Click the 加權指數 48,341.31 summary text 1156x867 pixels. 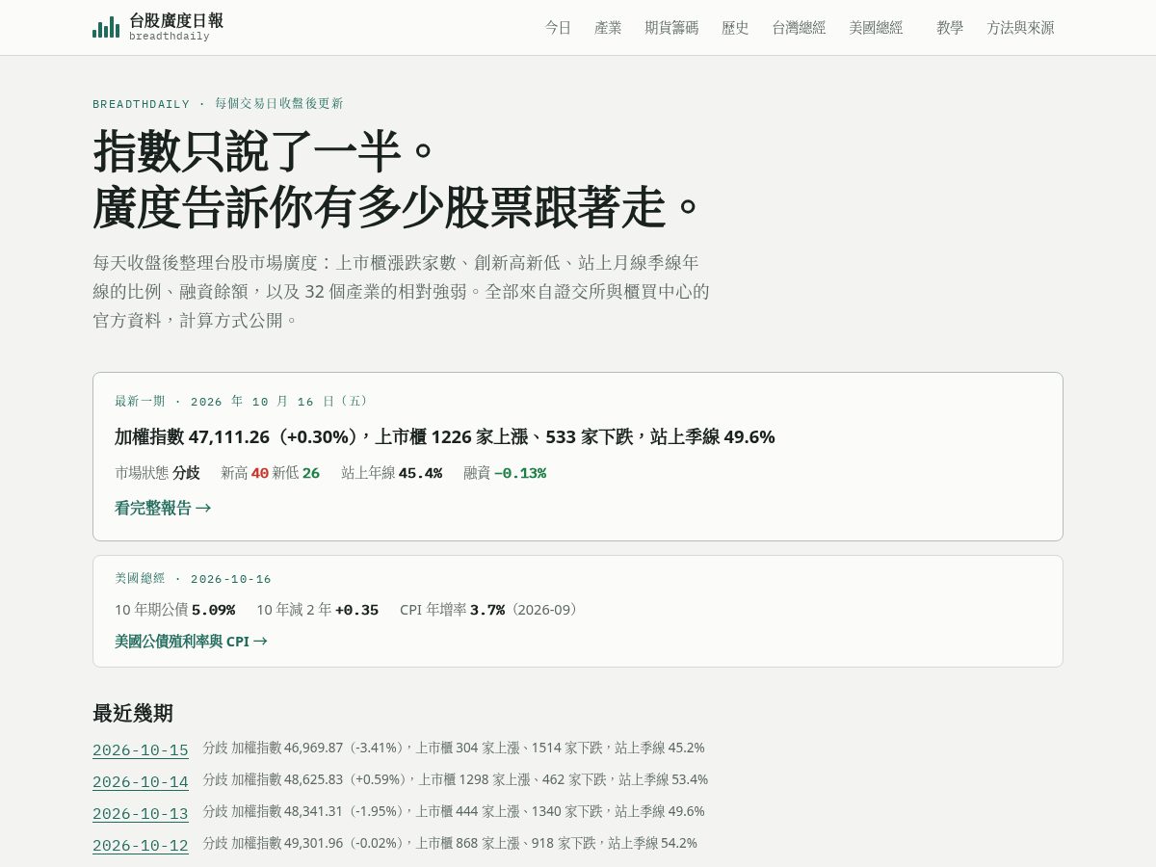pos(454,811)
